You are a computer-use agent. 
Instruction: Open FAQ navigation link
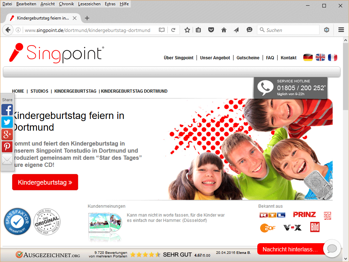[270, 58]
